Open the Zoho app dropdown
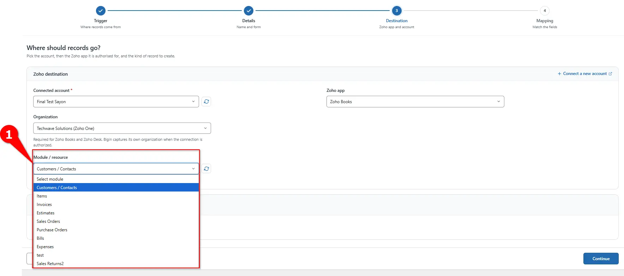Screen dimensions: 624x276 click(x=415, y=102)
